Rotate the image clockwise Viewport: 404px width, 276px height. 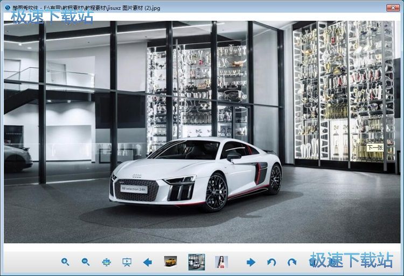pyautogui.click(x=292, y=262)
